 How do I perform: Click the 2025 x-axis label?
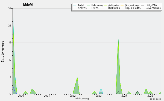(x=150, y=96)
